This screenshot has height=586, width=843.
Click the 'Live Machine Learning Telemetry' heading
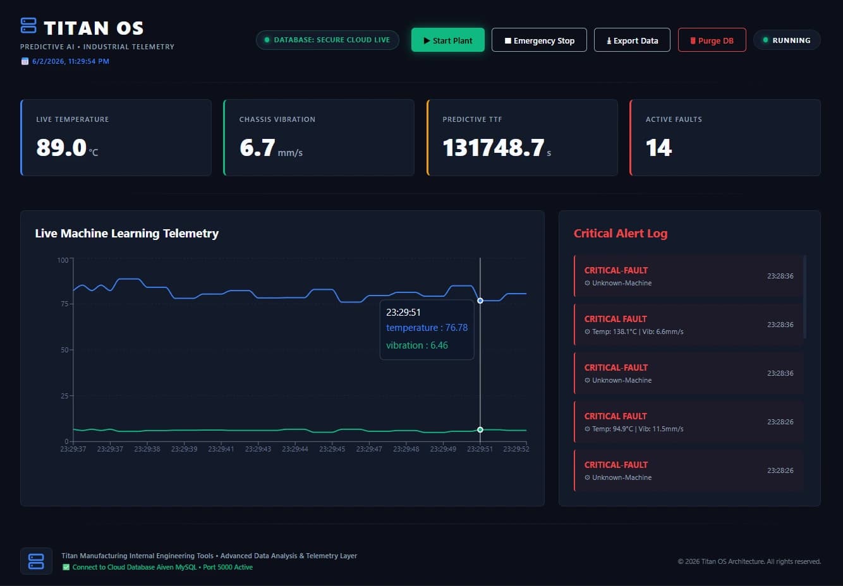point(127,234)
